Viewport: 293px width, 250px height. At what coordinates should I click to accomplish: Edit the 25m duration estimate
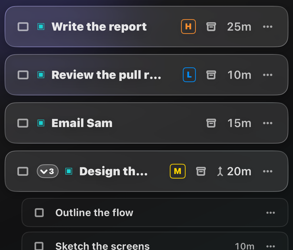[239, 27]
